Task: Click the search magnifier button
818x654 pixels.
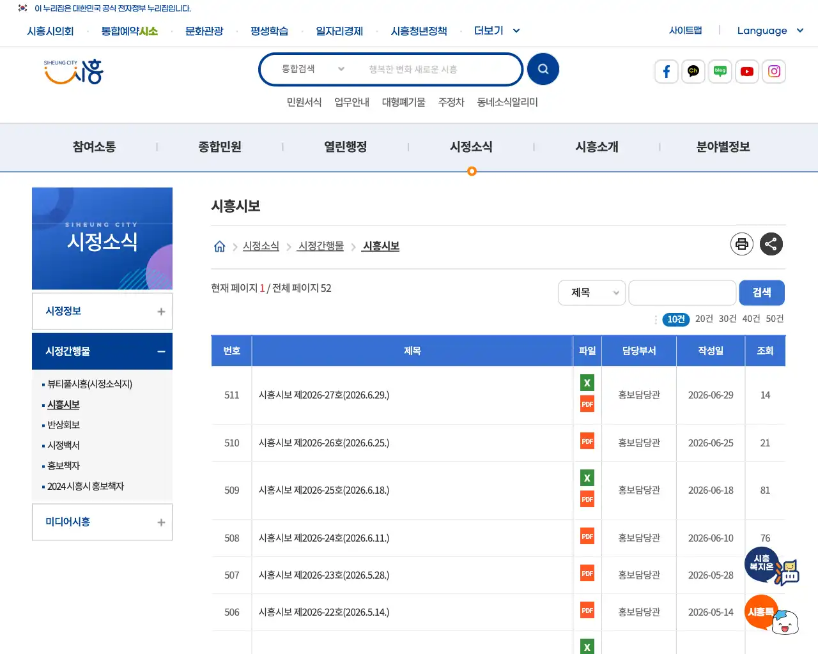Action: click(x=543, y=69)
